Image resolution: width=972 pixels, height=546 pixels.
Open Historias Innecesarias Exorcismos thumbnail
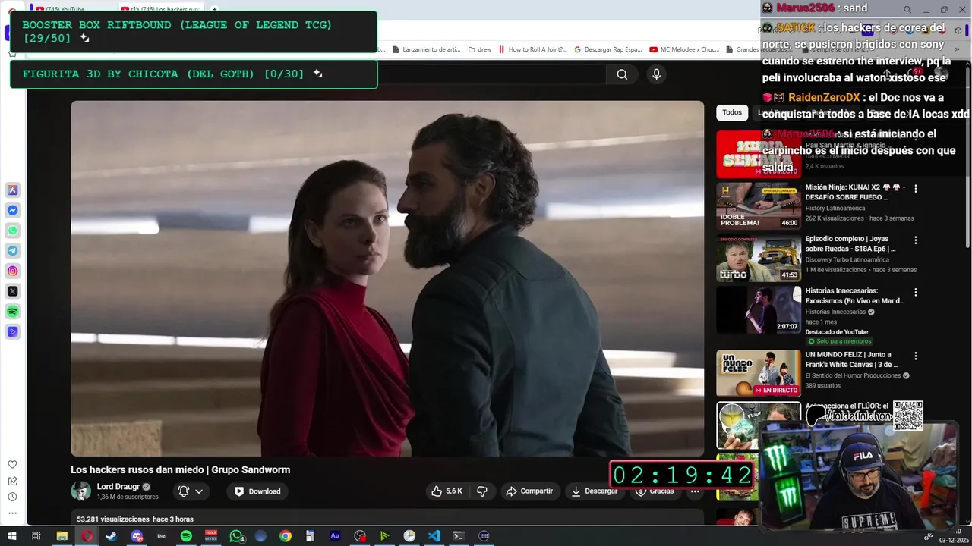[759, 309]
